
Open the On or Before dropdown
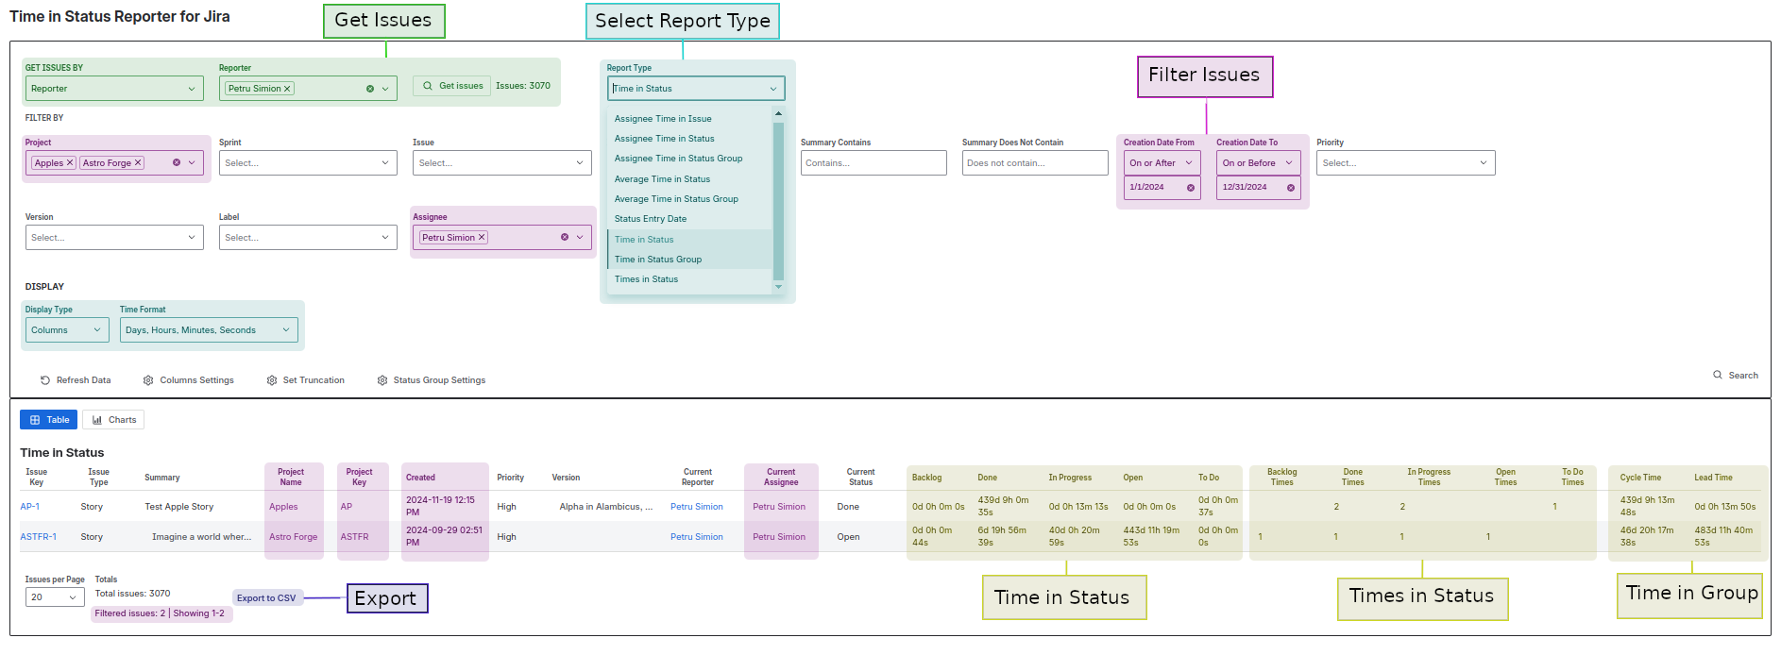coord(1258,163)
